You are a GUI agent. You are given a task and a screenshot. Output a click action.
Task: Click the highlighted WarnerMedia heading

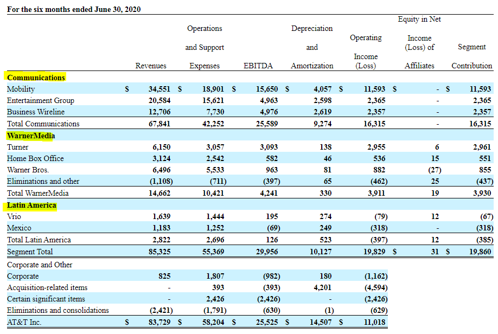pyautogui.click(x=31, y=136)
